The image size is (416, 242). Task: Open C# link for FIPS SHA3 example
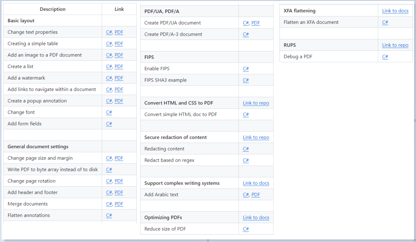tap(246, 80)
